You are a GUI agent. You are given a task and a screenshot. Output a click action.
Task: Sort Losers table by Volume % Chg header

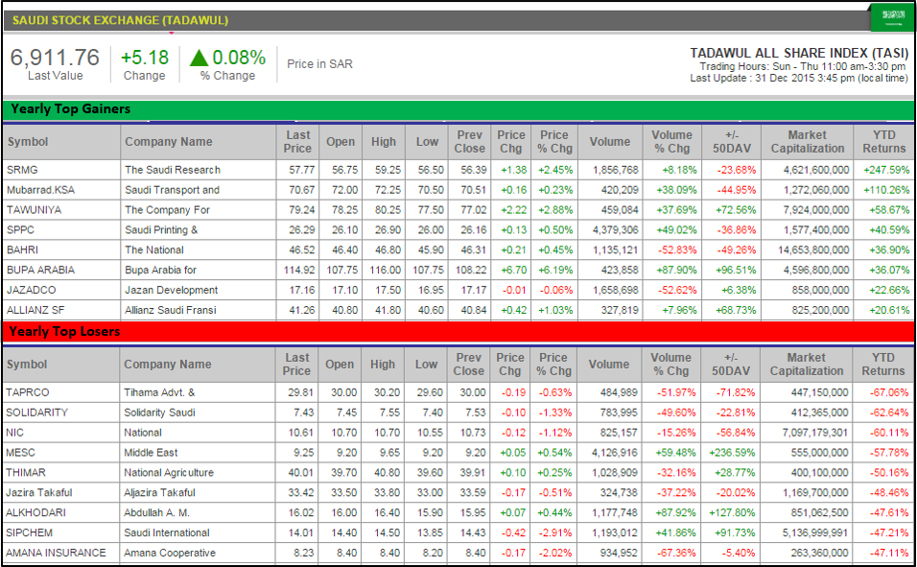coord(670,364)
